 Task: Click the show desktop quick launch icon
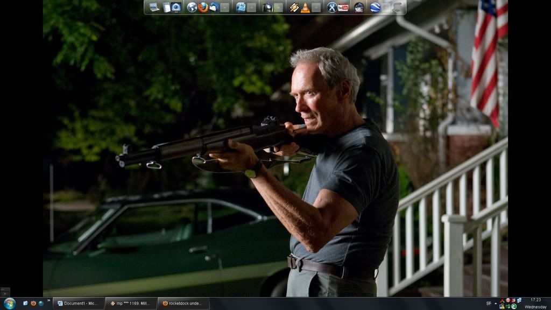25,304
